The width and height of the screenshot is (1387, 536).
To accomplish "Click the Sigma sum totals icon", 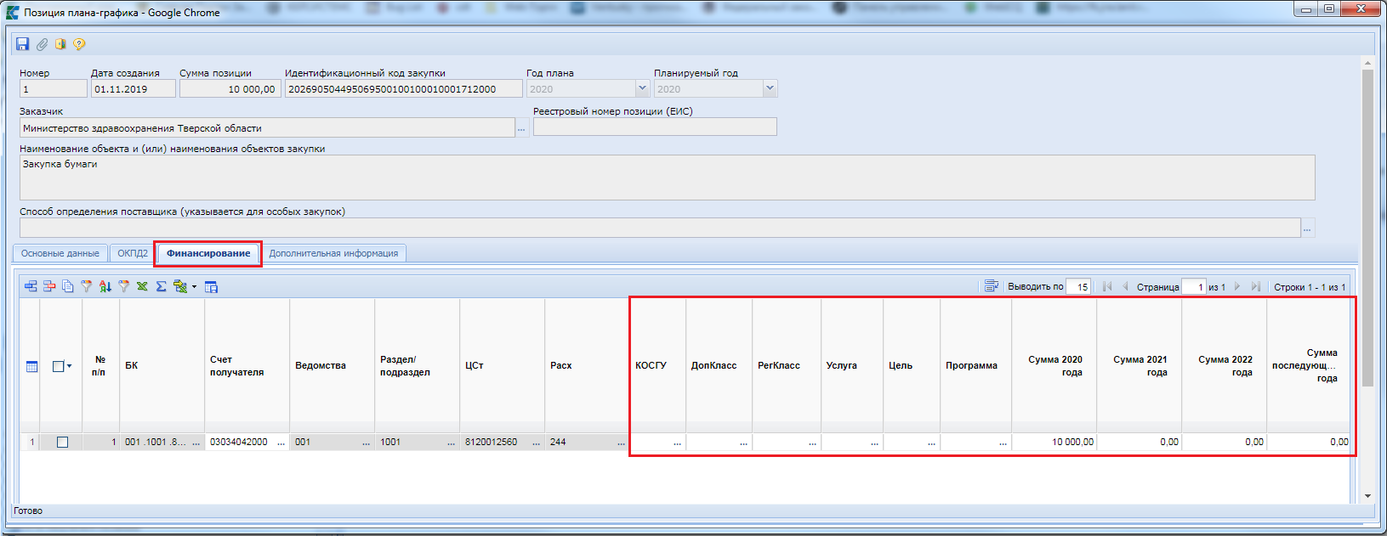I will pyautogui.click(x=161, y=286).
